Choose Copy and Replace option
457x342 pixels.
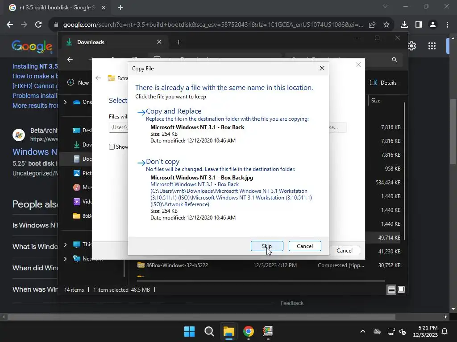tap(174, 111)
